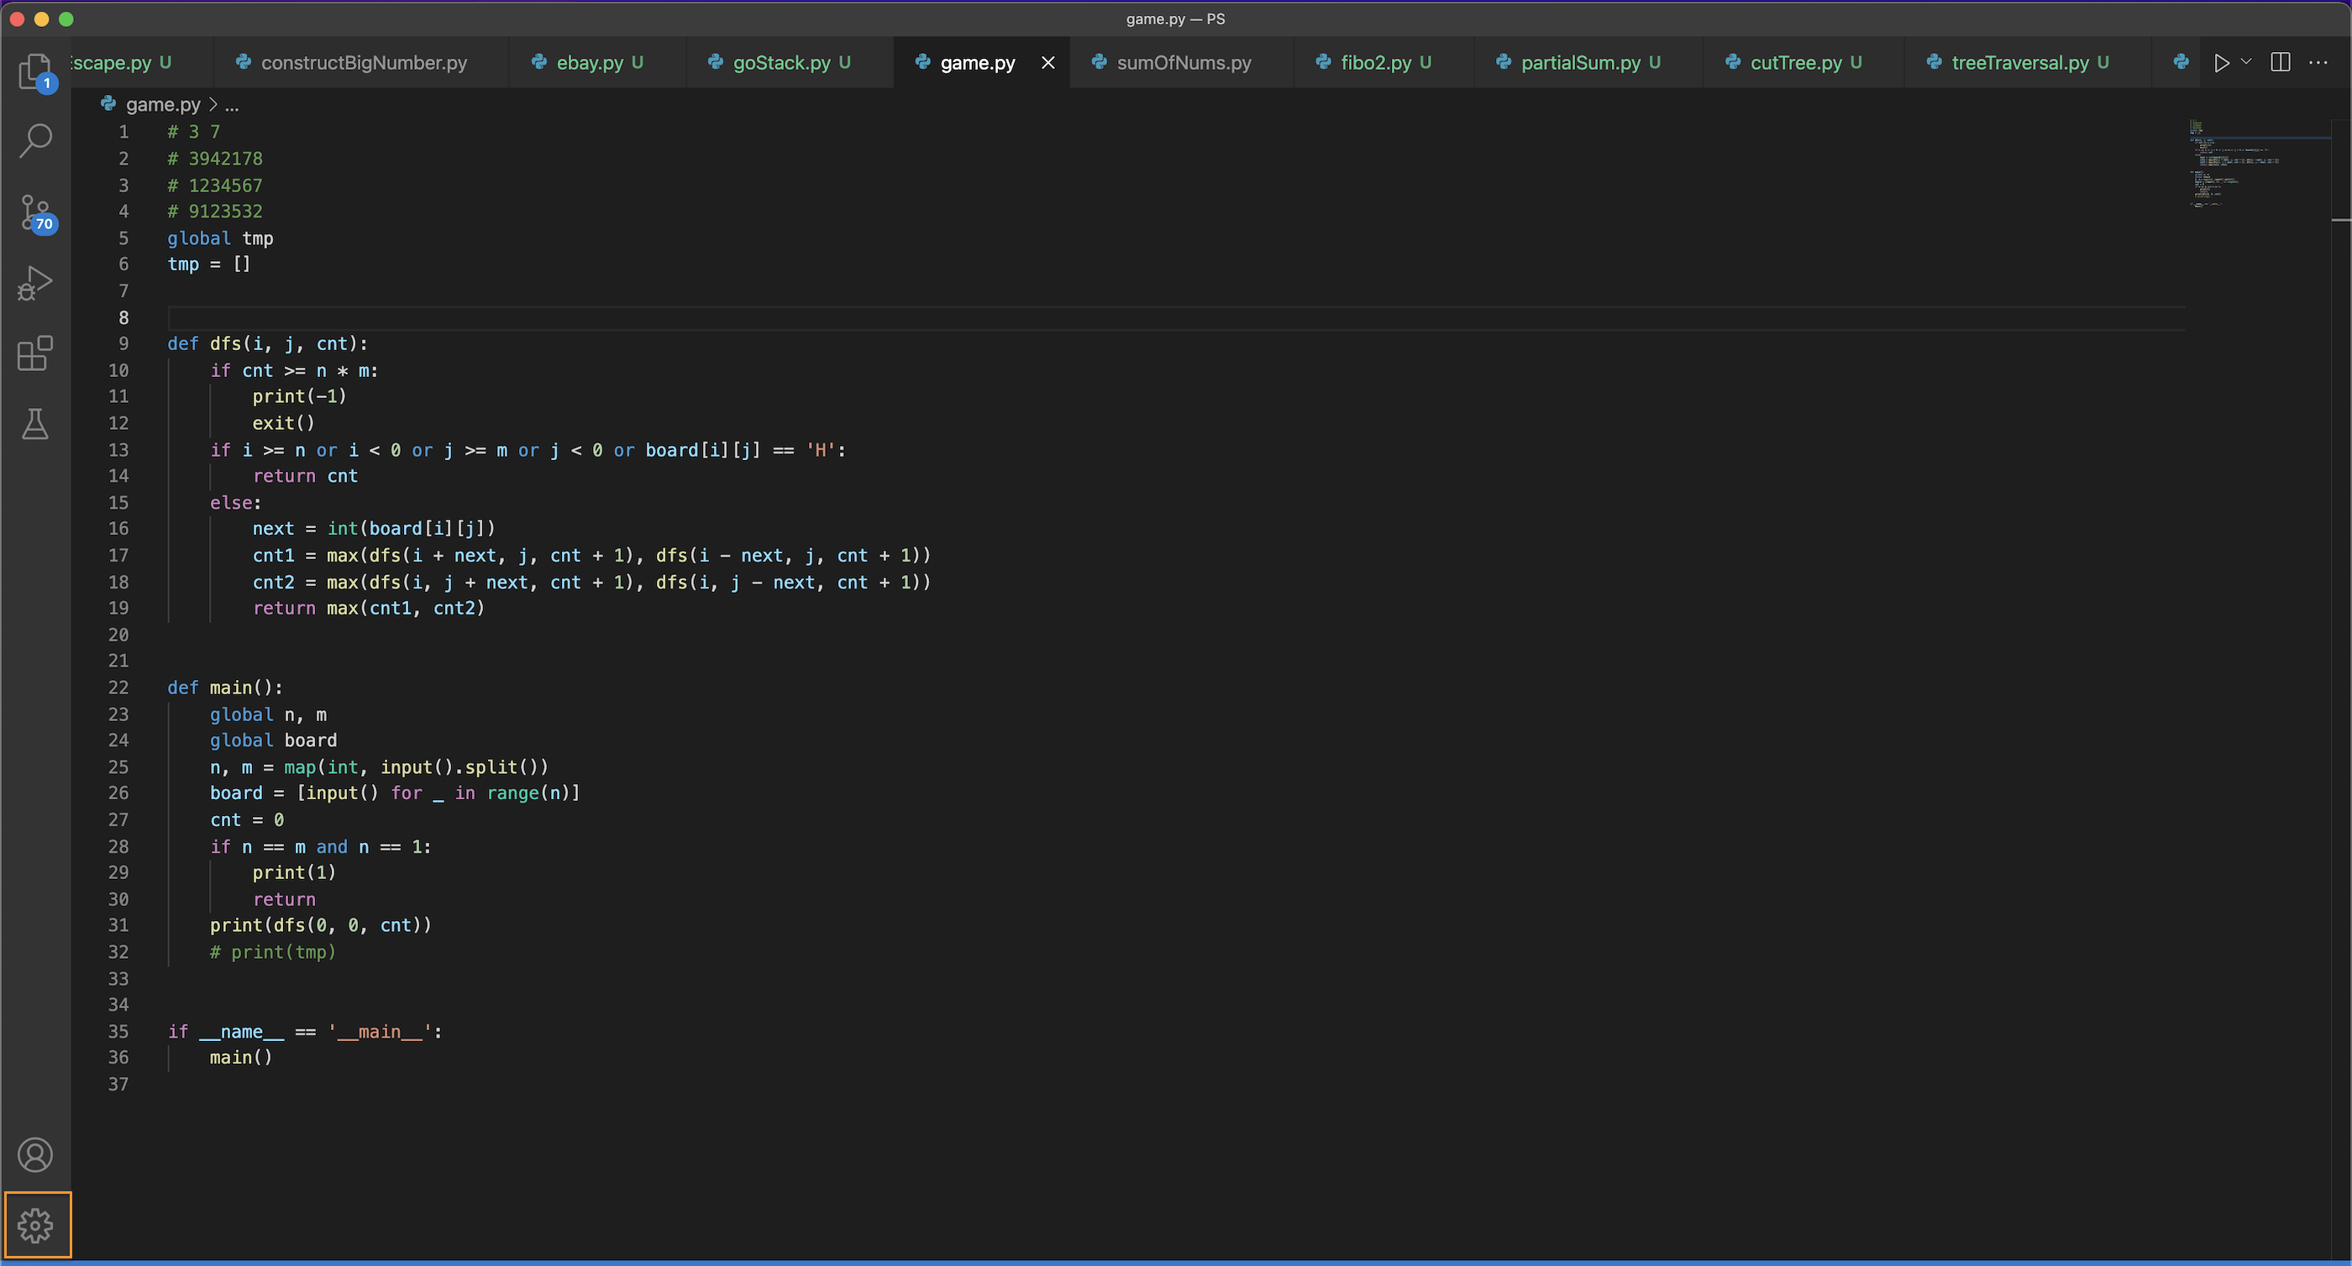Open the editor More Actions ellipsis menu
The height and width of the screenshot is (1266, 2352).
2318,62
